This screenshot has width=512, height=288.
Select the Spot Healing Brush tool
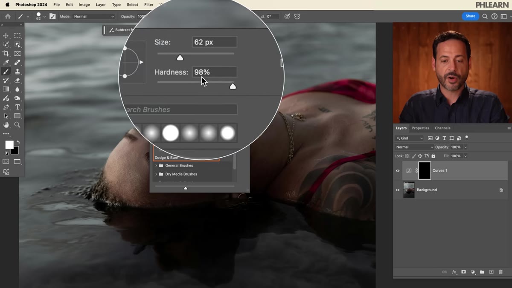pos(17,63)
